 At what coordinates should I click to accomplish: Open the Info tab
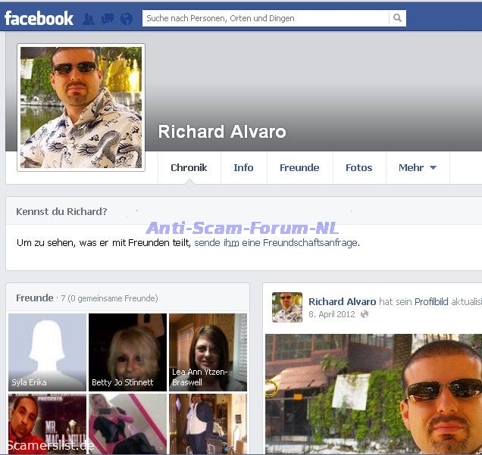pyautogui.click(x=243, y=168)
